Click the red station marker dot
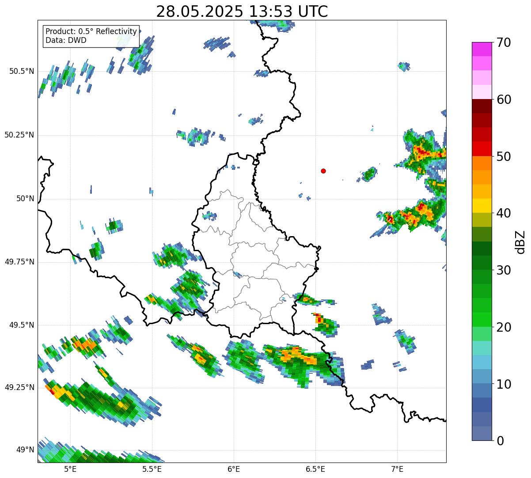 click(x=323, y=171)
